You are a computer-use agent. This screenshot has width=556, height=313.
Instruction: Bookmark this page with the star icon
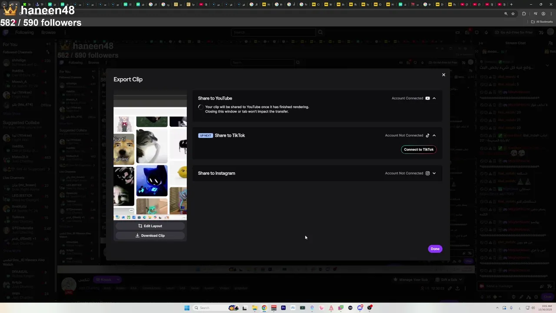513,13
